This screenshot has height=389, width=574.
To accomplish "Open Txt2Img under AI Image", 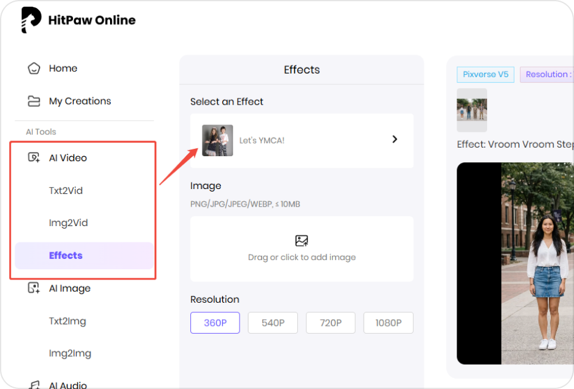I will click(67, 321).
